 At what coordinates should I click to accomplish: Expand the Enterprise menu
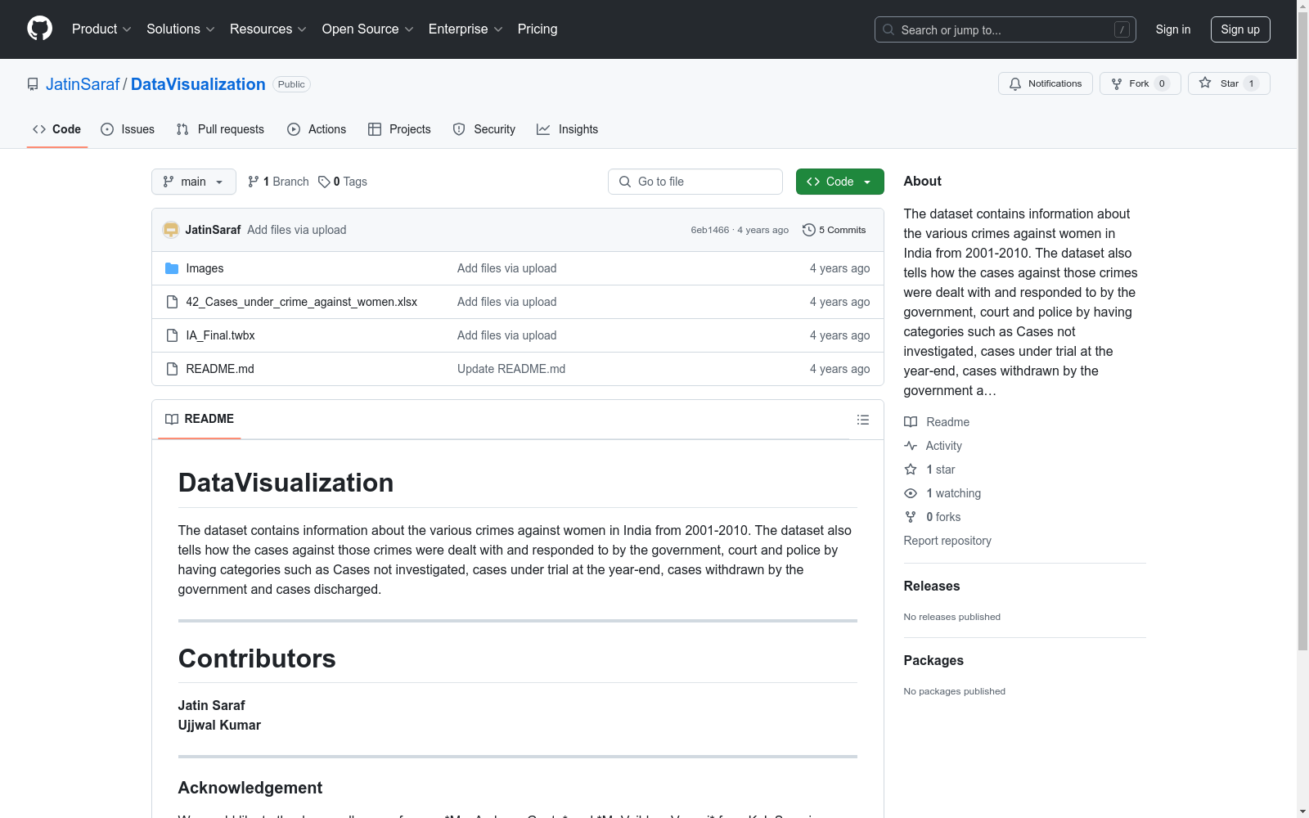(466, 29)
